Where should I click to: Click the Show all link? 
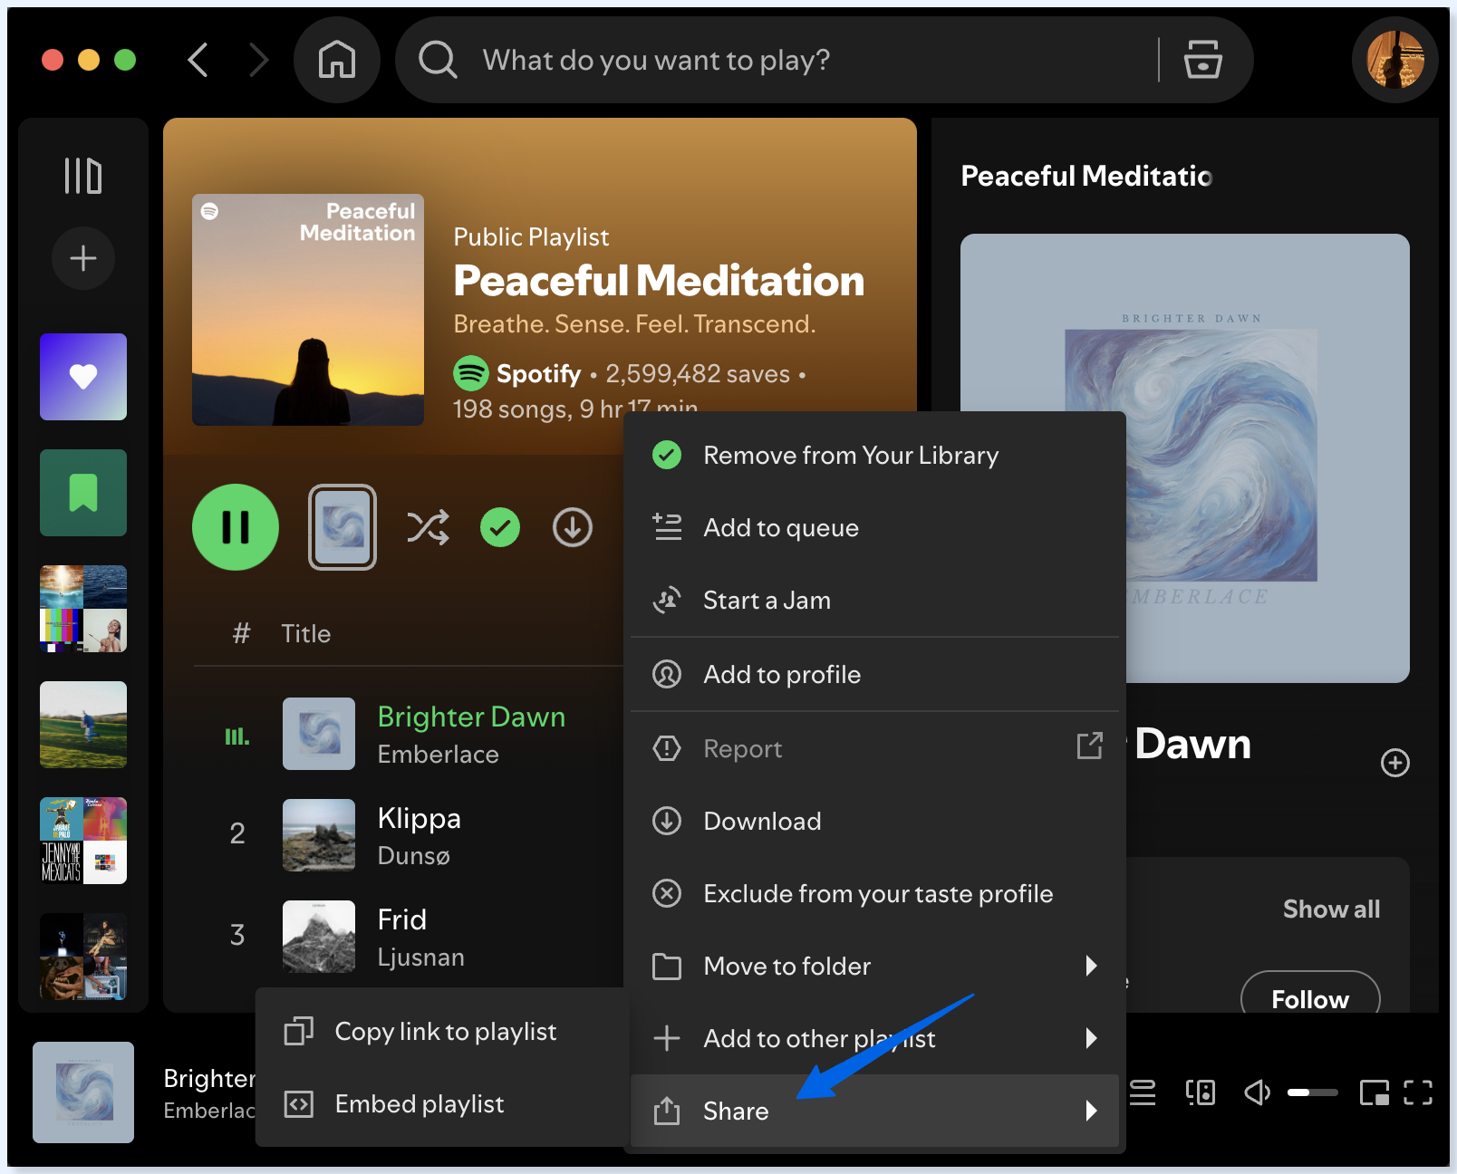pos(1331,909)
